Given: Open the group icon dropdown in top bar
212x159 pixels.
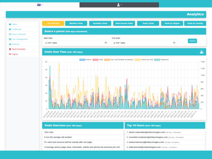Looking at the screenshot, I should pos(40,5).
